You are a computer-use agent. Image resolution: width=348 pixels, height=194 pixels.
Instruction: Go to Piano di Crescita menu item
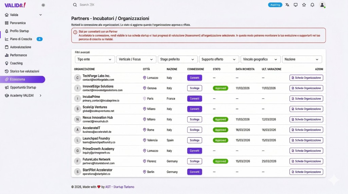tap(21, 39)
